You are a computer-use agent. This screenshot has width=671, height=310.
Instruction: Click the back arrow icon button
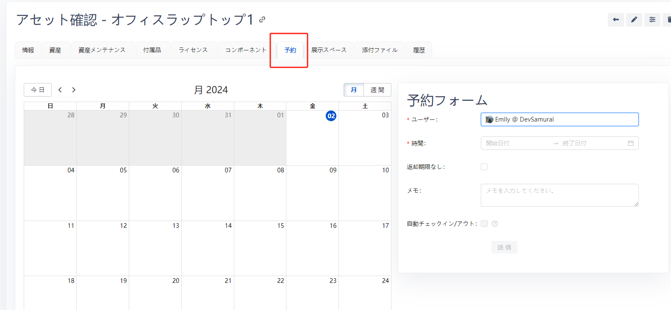(x=616, y=19)
